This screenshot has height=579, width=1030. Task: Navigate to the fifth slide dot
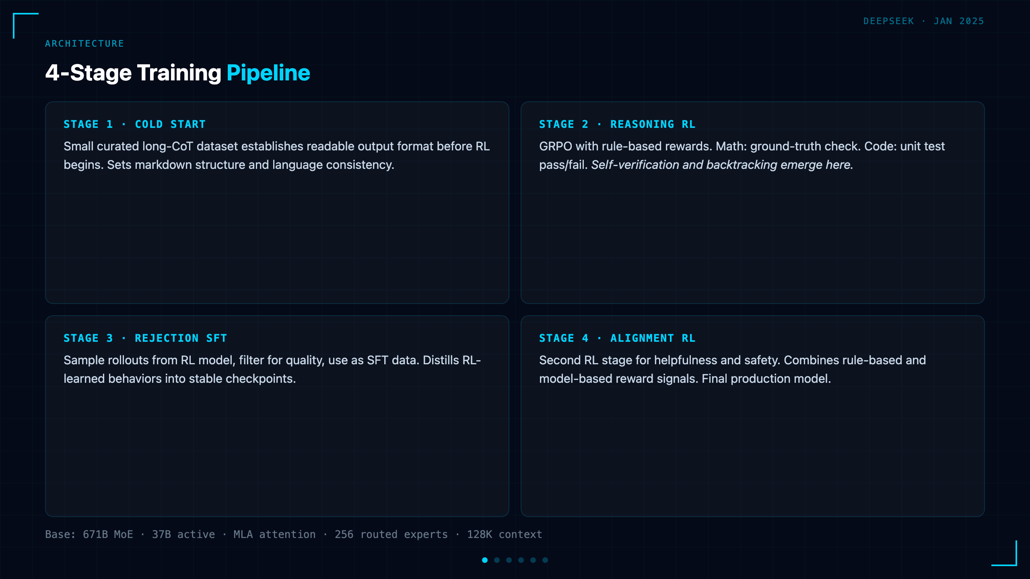(533, 560)
